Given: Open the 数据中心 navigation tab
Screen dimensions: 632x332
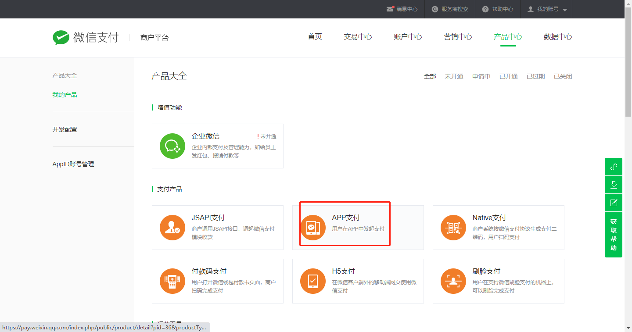Looking at the screenshot, I should point(558,37).
